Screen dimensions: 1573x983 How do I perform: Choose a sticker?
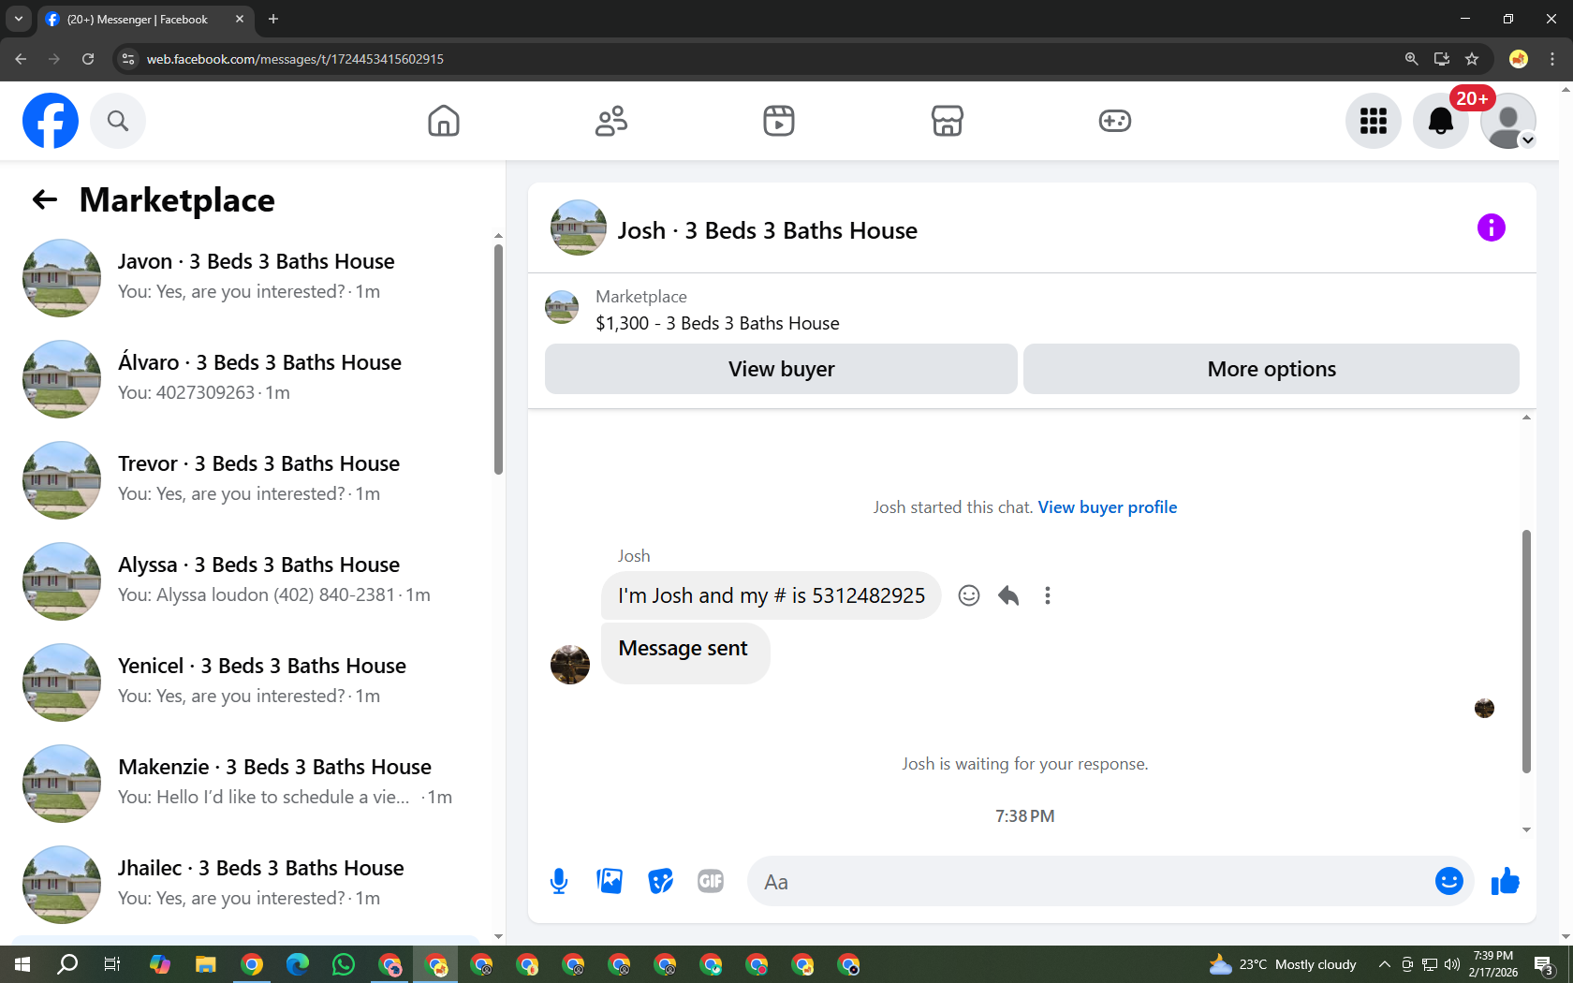660,881
